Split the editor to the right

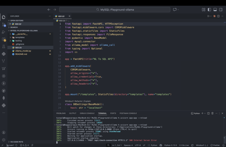point(219,16)
